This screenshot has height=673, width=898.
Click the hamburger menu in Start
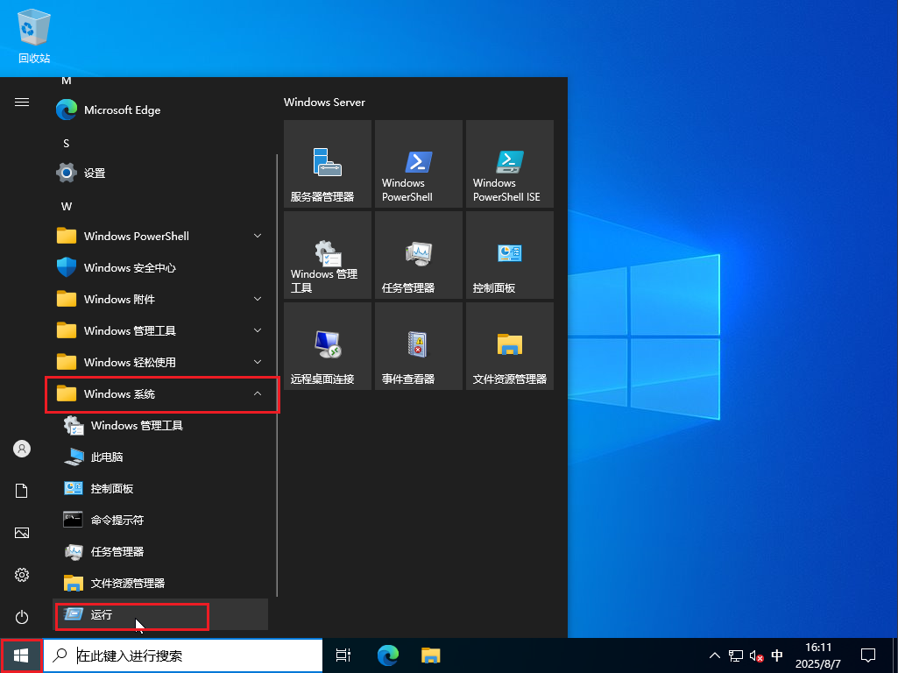(22, 102)
